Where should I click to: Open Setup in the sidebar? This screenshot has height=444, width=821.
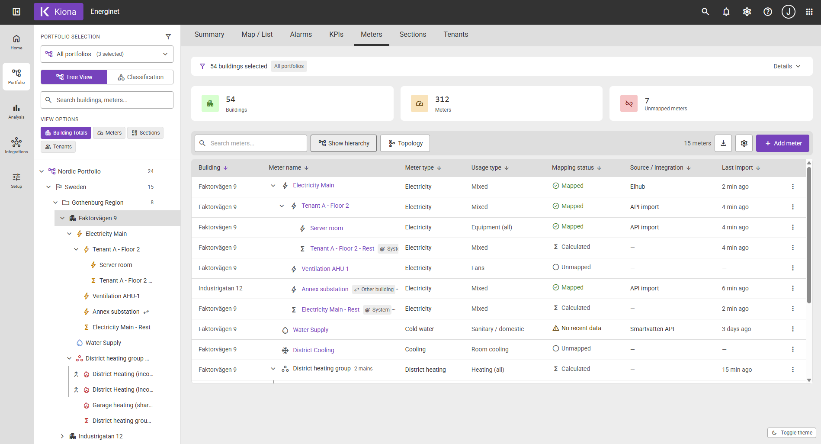pos(16,180)
